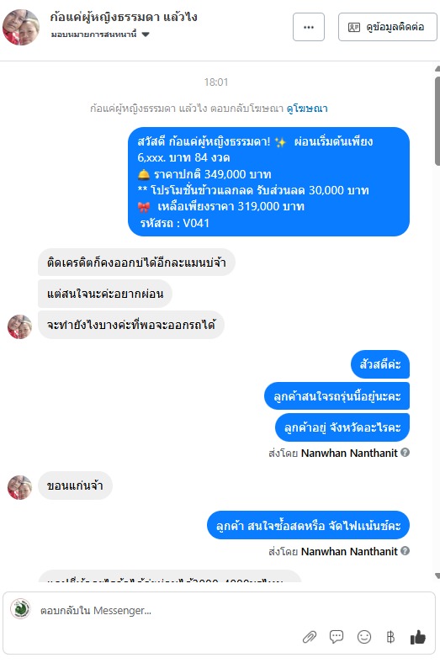Click the page logo icon in the reply box

pos(20,609)
